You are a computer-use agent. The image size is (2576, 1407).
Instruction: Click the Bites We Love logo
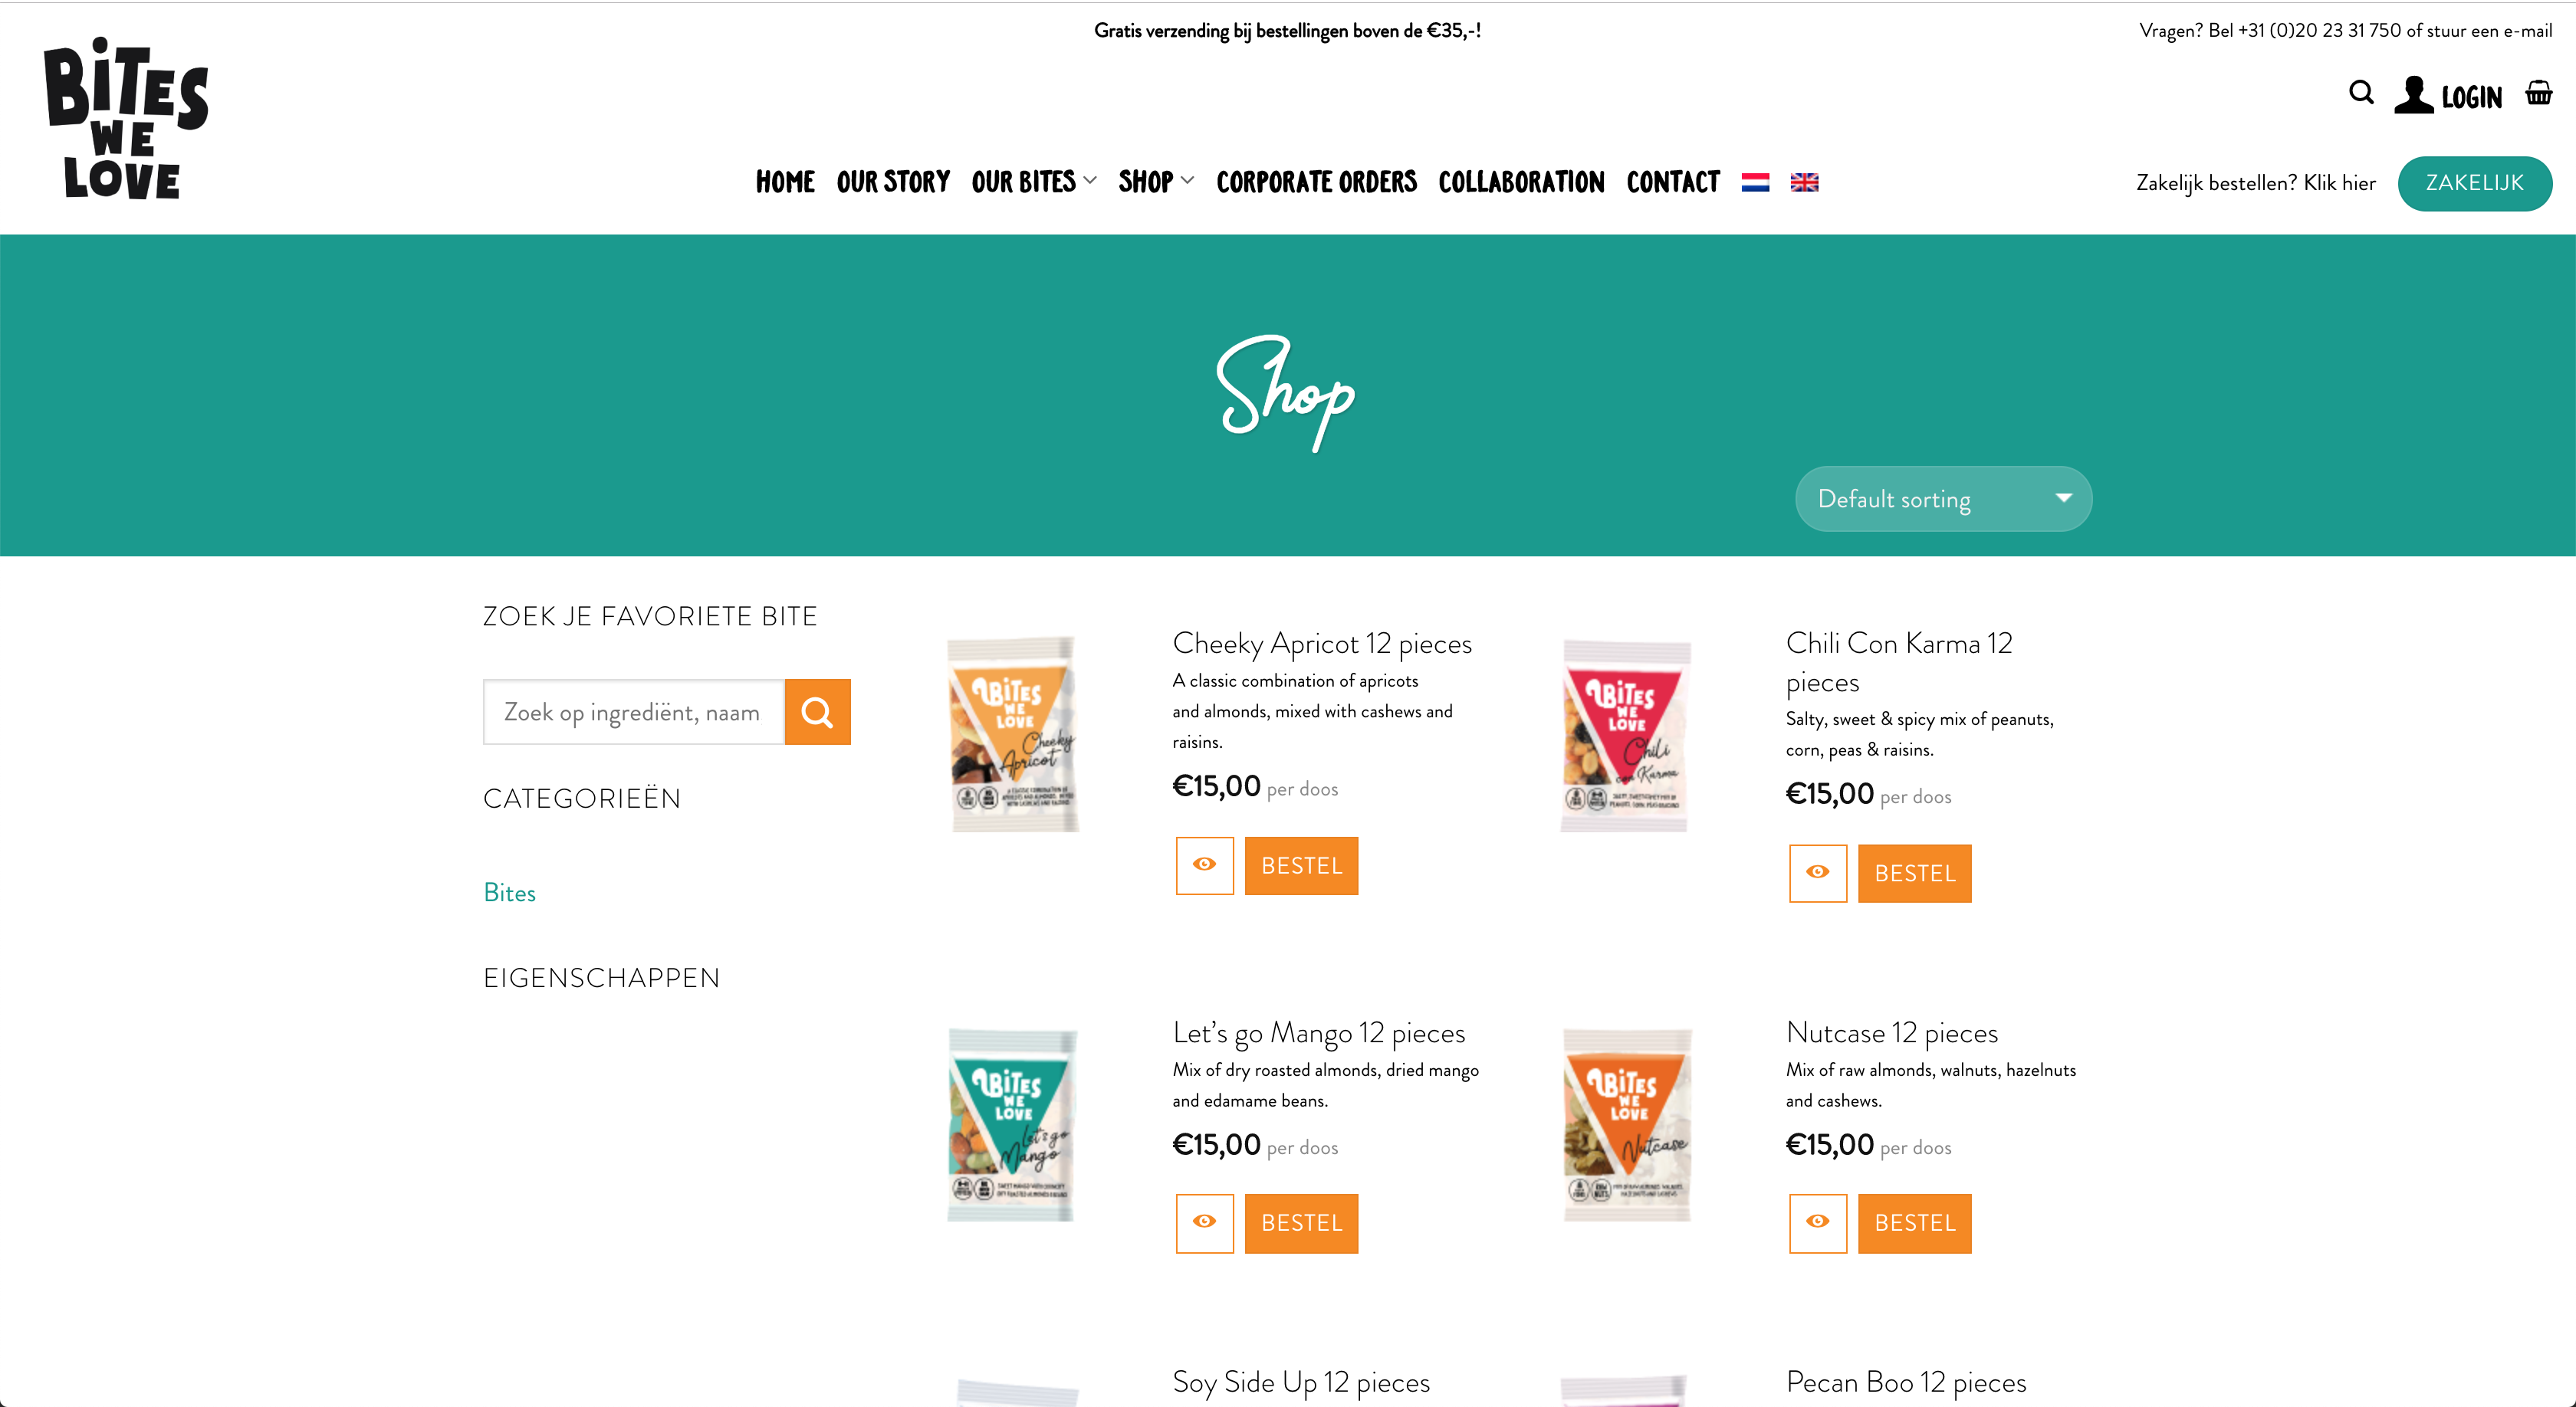[x=126, y=119]
